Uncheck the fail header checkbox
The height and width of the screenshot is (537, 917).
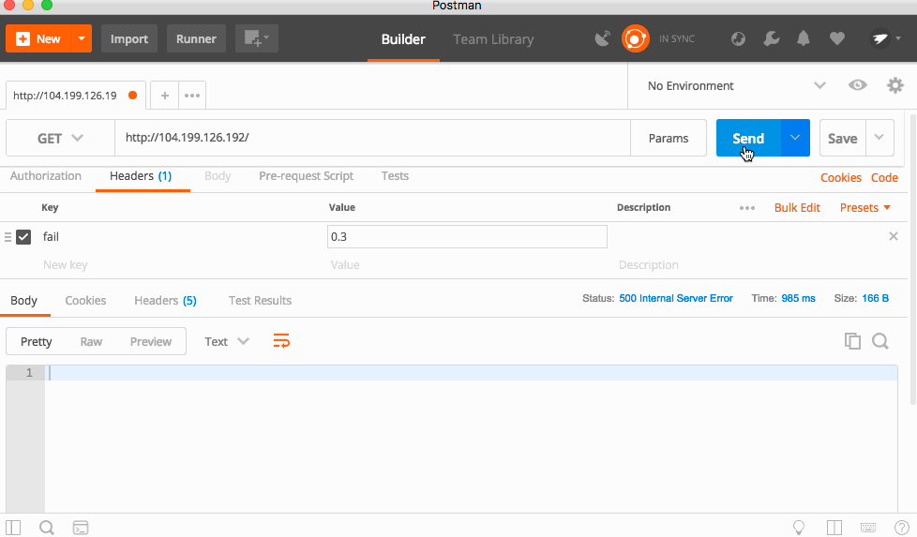pyautogui.click(x=23, y=237)
